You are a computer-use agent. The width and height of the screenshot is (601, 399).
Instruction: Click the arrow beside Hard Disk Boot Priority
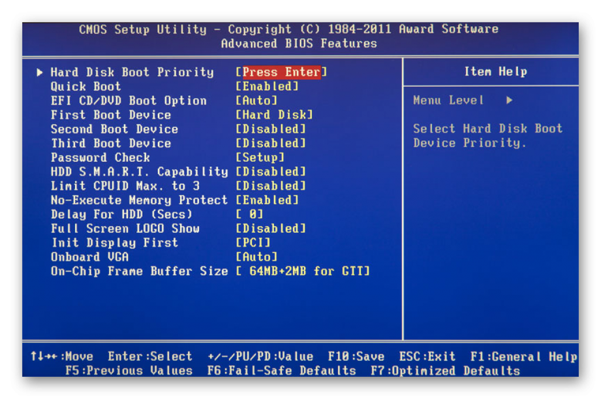point(40,72)
